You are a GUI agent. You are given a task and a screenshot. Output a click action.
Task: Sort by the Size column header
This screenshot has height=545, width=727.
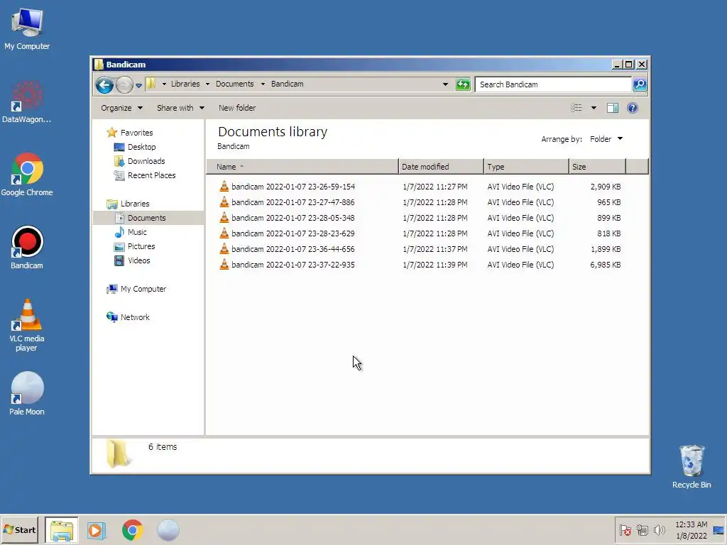point(597,167)
